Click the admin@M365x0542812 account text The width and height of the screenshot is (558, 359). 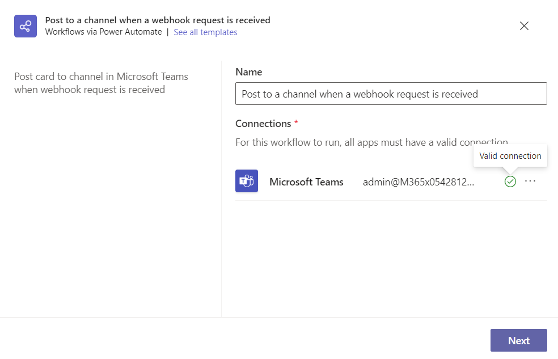418,182
